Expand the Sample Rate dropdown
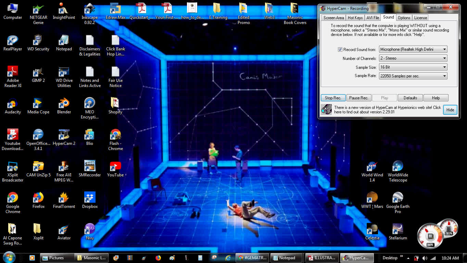The height and width of the screenshot is (263, 467). click(413, 76)
